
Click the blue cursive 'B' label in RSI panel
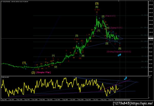[x=126, y=78]
